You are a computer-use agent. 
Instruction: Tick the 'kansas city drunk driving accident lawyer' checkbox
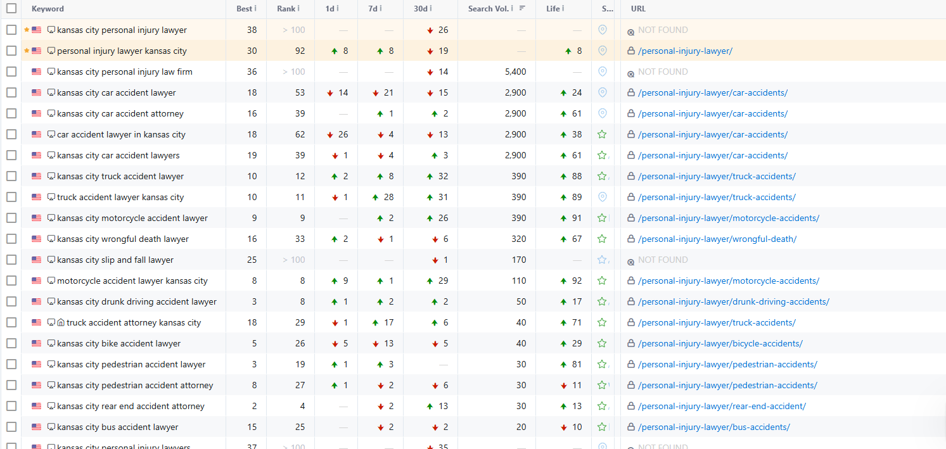pos(11,301)
